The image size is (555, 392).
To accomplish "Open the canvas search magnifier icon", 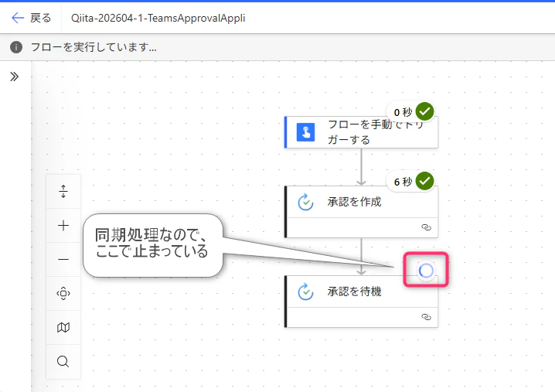I will (63, 362).
